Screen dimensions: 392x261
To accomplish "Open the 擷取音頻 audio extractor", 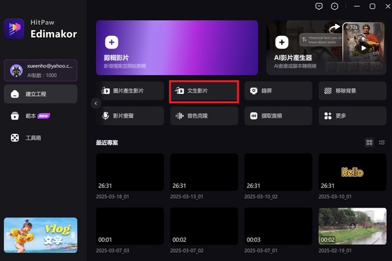I will [x=278, y=116].
